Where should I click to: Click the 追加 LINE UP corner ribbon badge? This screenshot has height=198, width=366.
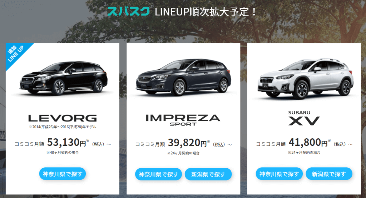[x=16, y=54]
